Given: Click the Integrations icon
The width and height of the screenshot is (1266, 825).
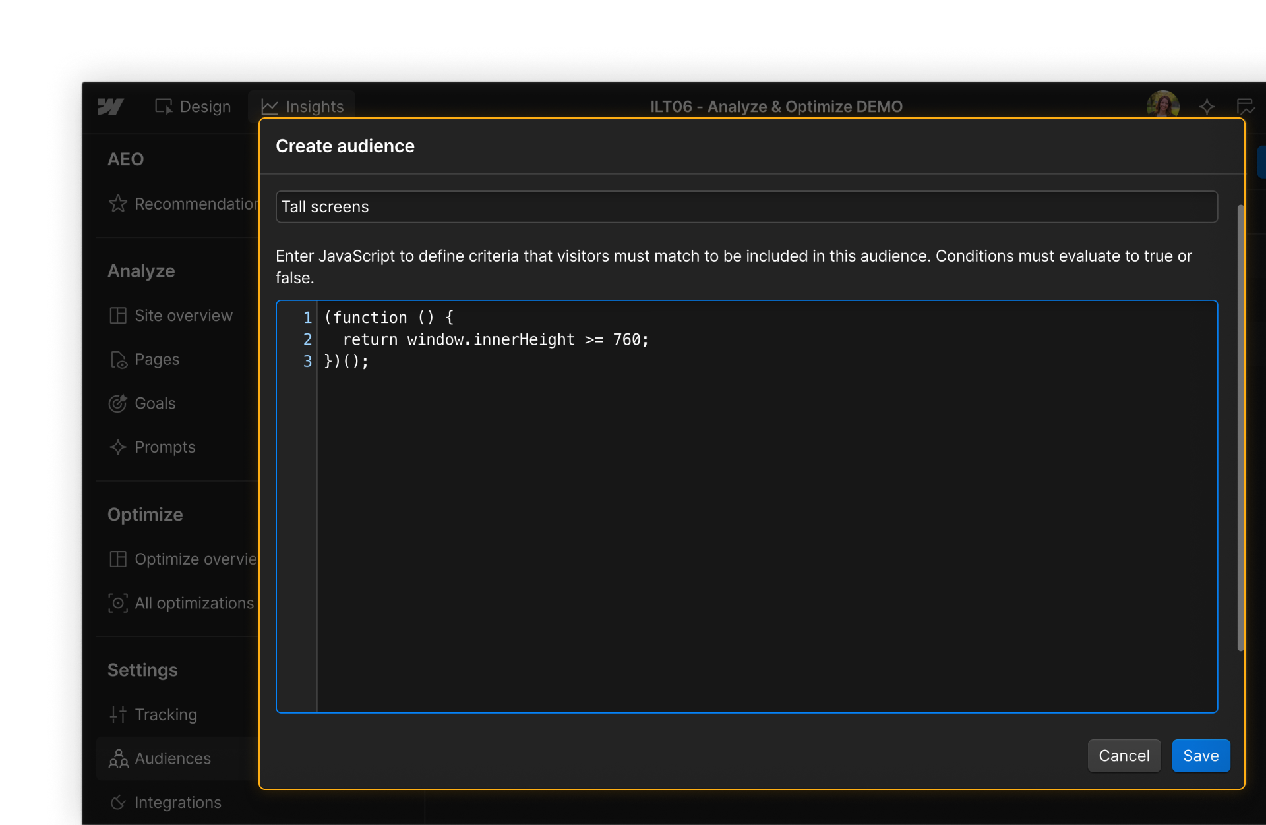Looking at the screenshot, I should 118,803.
